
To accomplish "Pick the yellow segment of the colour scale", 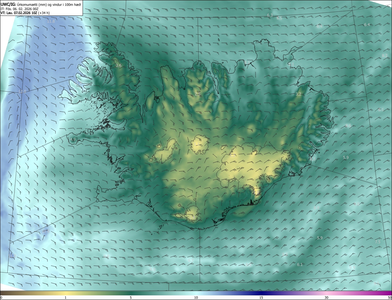I will pos(66,293).
